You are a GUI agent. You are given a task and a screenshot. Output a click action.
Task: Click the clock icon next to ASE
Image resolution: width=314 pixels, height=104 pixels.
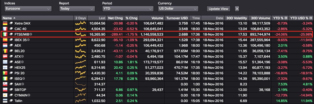click(x=23, y=62)
